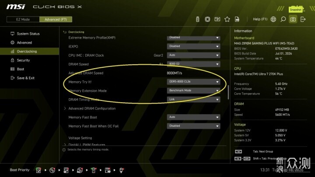
Task: Open Extreme Memory Profile(XMP) dropdown
Action: 193,38
